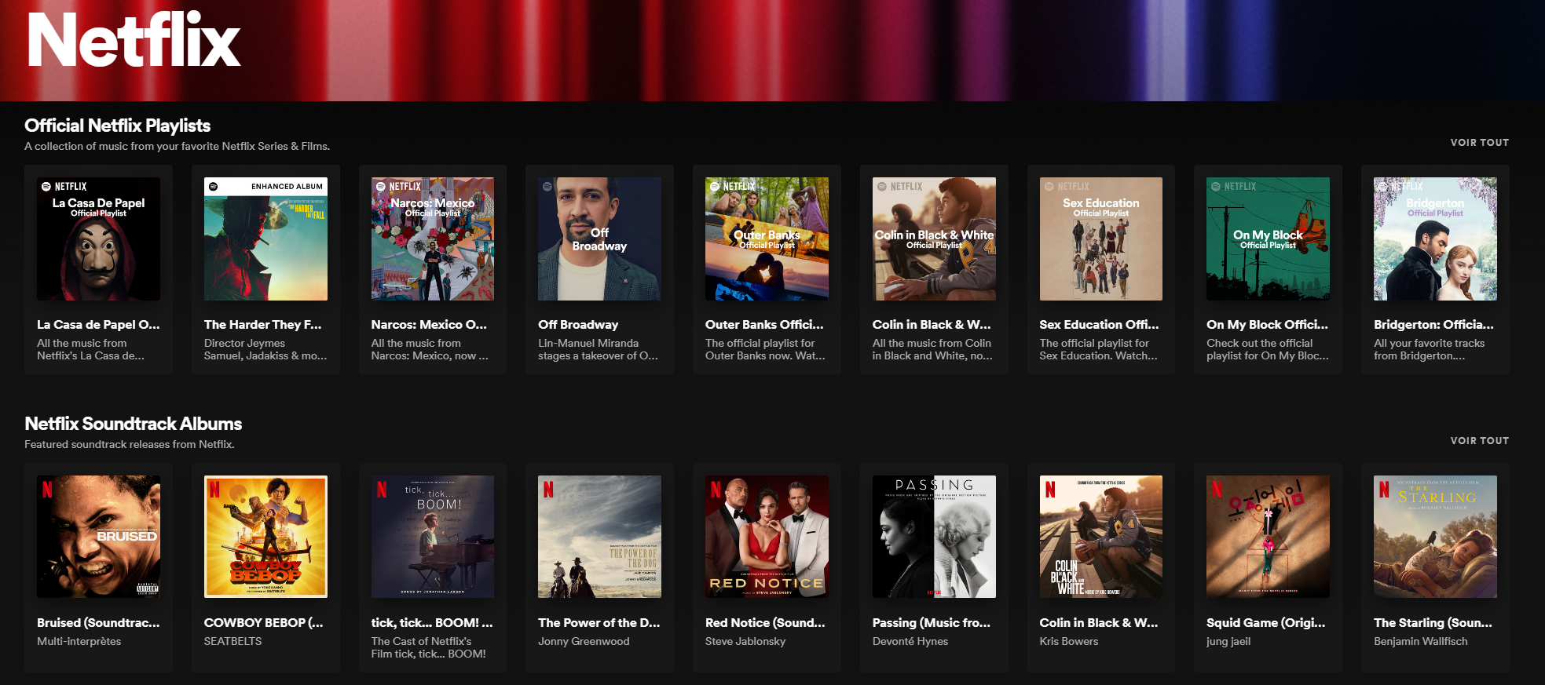This screenshot has width=1545, height=685.
Task: Open The Starling soundtrack cover
Action: coord(1435,537)
